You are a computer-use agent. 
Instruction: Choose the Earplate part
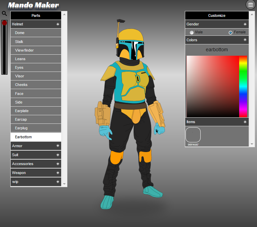tap(36, 111)
